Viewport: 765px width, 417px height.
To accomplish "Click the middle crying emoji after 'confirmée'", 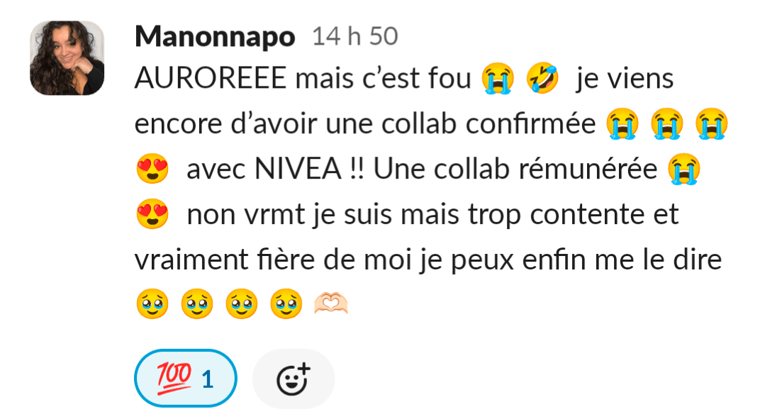I will click(x=667, y=123).
